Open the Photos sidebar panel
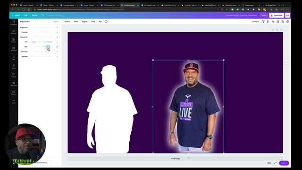Image resolution: width=302 pixels, height=170 pixels. (14, 40)
